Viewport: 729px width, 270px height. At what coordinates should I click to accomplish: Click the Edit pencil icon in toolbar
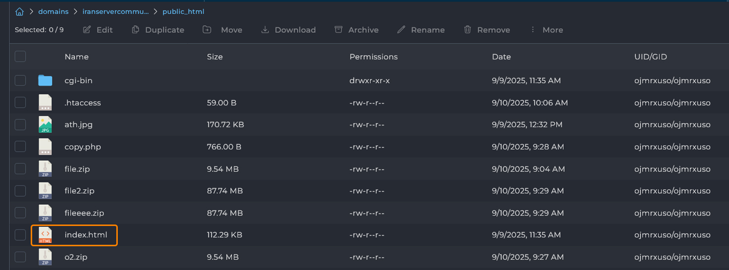pos(87,30)
